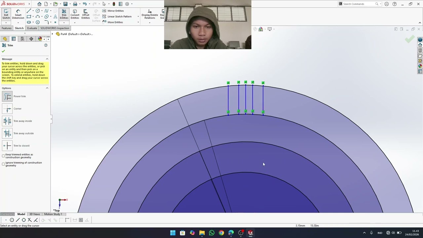Open SOLIDWORKS Options gear
The height and width of the screenshot is (238, 423).
click(127, 4)
